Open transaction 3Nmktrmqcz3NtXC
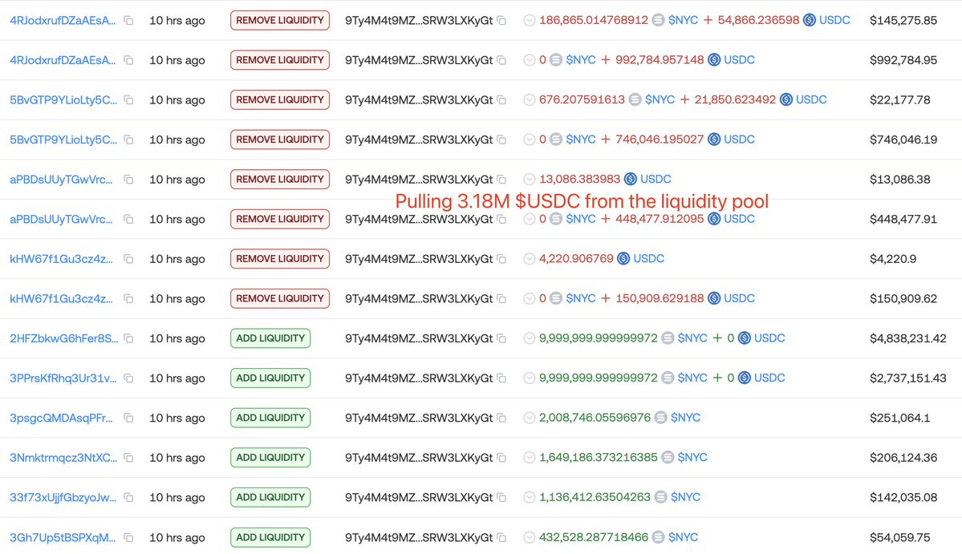Screen dimensions: 962x554 click(63, 458)
